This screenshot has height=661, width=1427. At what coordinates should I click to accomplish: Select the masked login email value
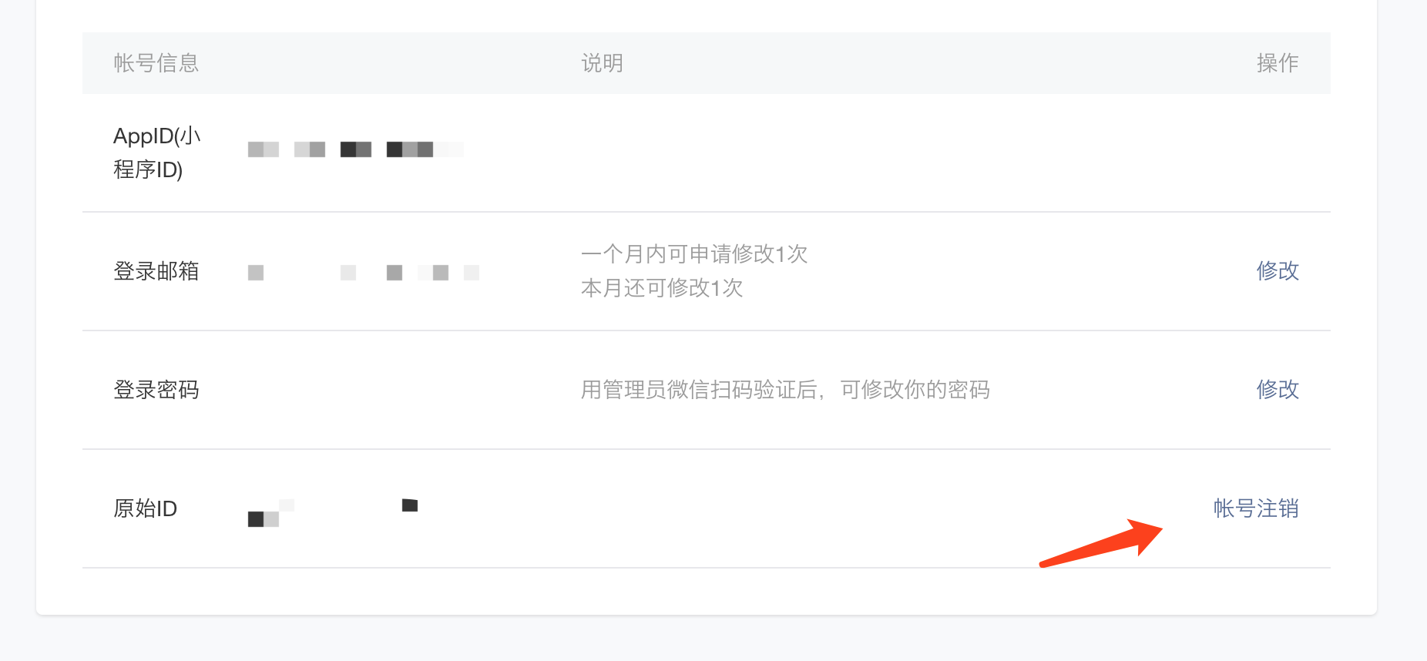[x=364, y=273]
